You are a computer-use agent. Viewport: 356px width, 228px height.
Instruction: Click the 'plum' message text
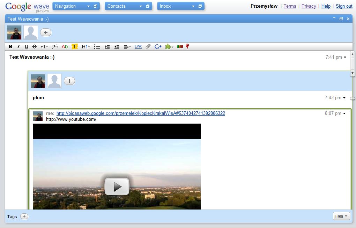[38, 98]
